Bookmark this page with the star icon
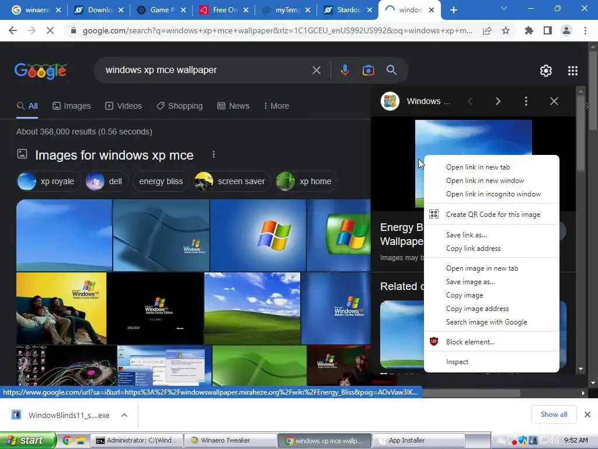This screenshot has width=598, height=449. (x=506, y=30)
